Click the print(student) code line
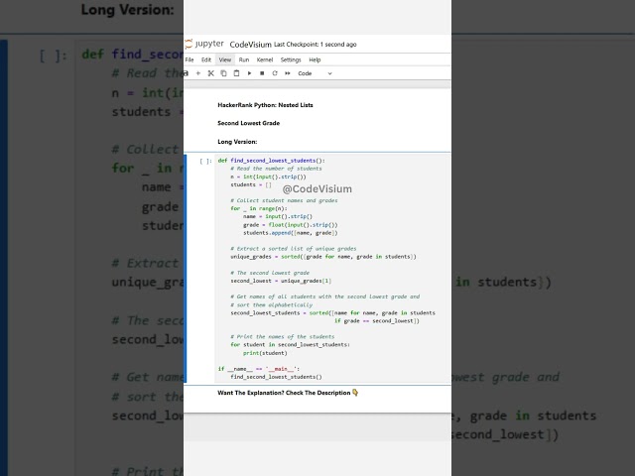This screenshot has height=476, width=635. pyautogui.click(x=265, y=353)
